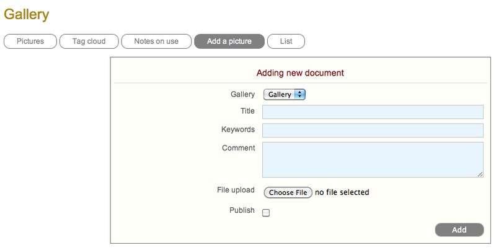Screen dimensions: 496x248
Task: Place cursor in the Comment text area
Action: 373,160
